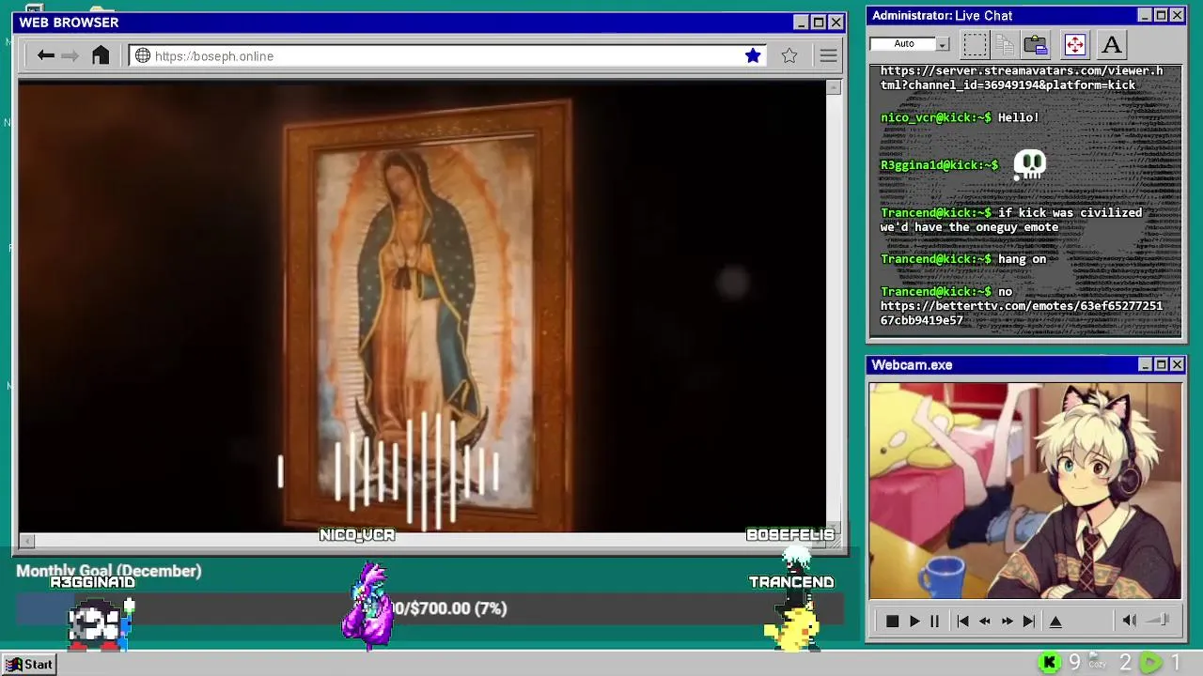The width and height of the screenshot is (1203, 676).
Task: Click the globe icon in the address bar
Action: coord(143,55)
